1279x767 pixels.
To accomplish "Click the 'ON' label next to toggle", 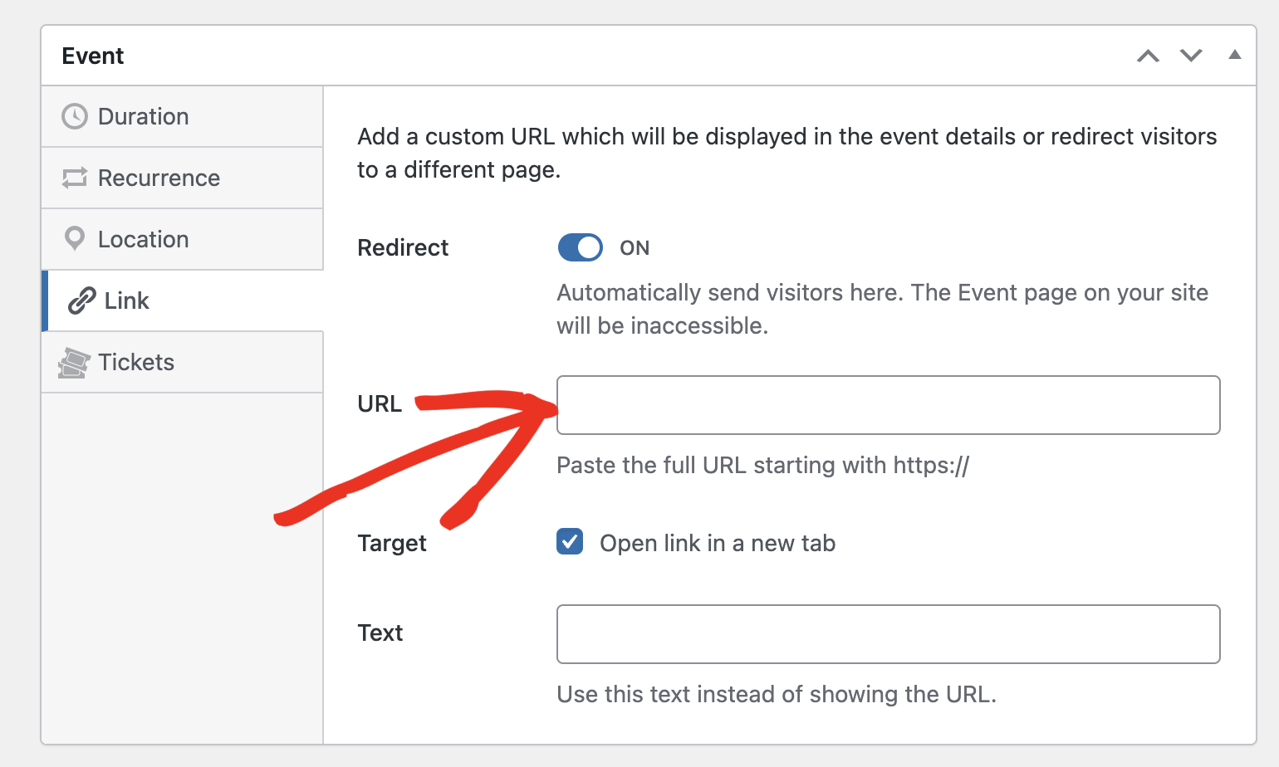I will click(635, 248).
